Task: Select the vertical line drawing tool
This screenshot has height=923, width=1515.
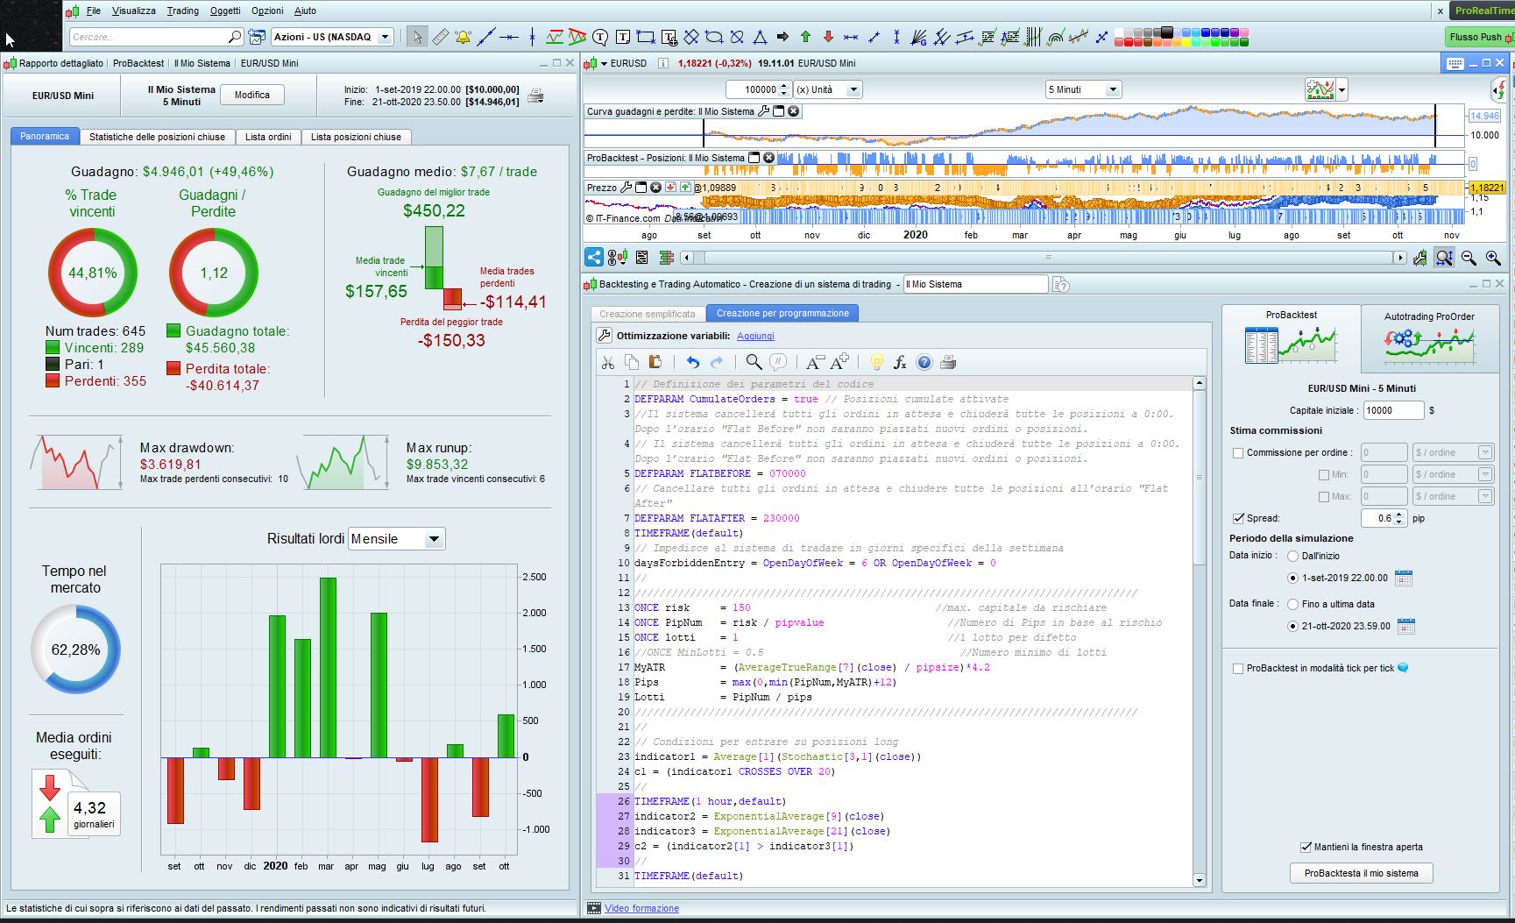Action: coord(531,37)
